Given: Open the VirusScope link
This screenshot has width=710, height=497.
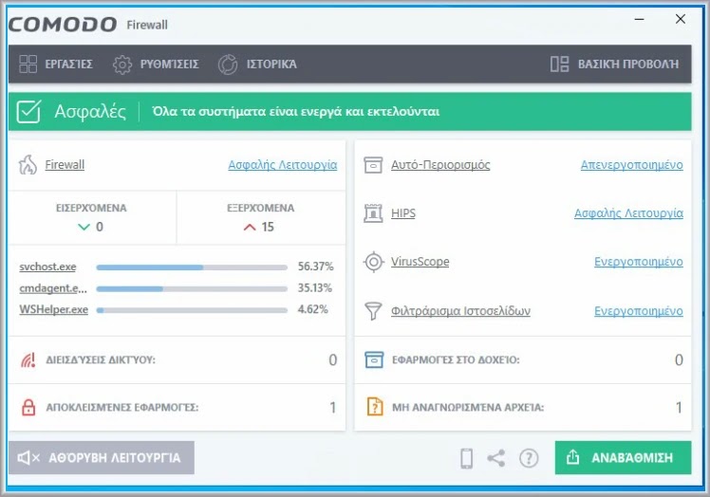Looking at the screenshot, I should click(x=420, y=262).
